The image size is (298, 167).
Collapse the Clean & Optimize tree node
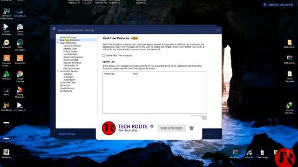(x=58, y=43)
